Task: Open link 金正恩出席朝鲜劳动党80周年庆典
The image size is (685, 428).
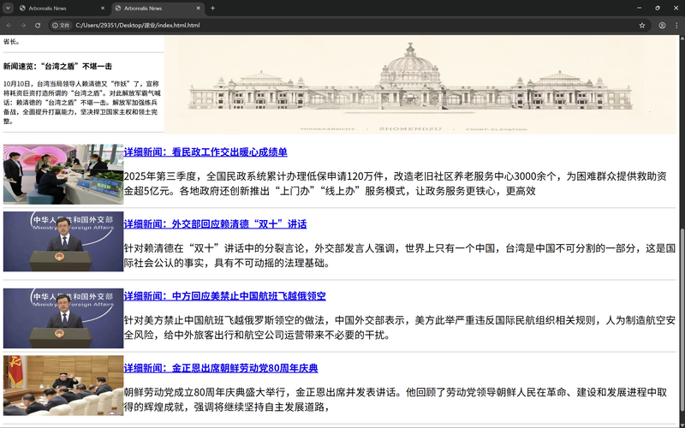Action: [x=220, y=368]
